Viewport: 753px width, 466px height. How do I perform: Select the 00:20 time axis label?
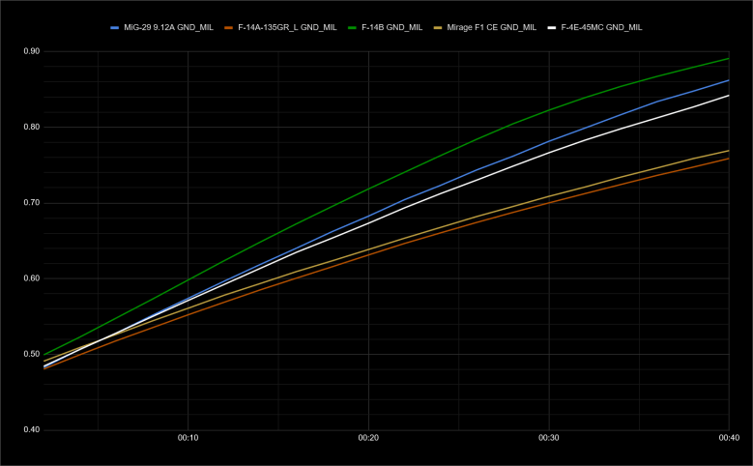368,438
